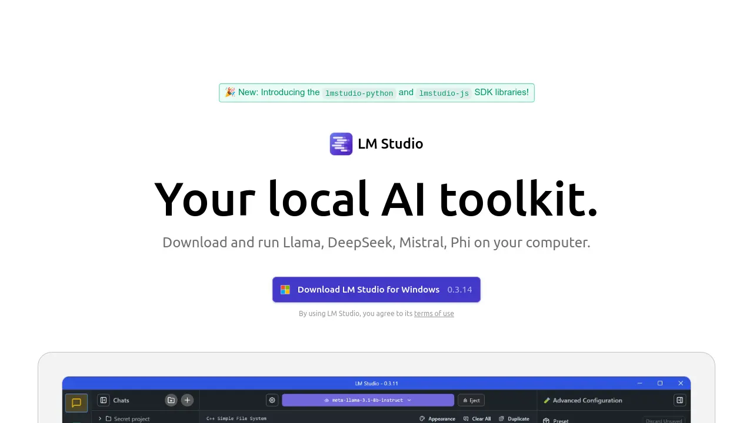Viewport: 753px width, 423px height.
Task: Maximize the LM Studio preview window
Action: 660,383
